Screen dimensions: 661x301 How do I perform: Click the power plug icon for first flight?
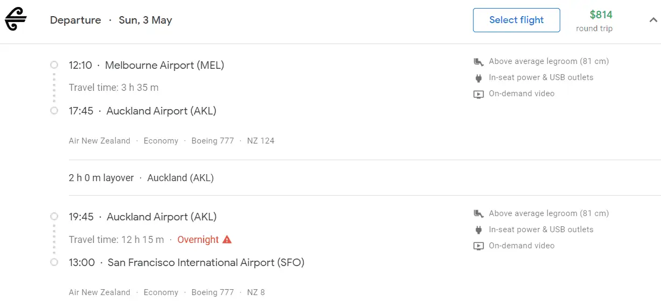coord(478,78)
